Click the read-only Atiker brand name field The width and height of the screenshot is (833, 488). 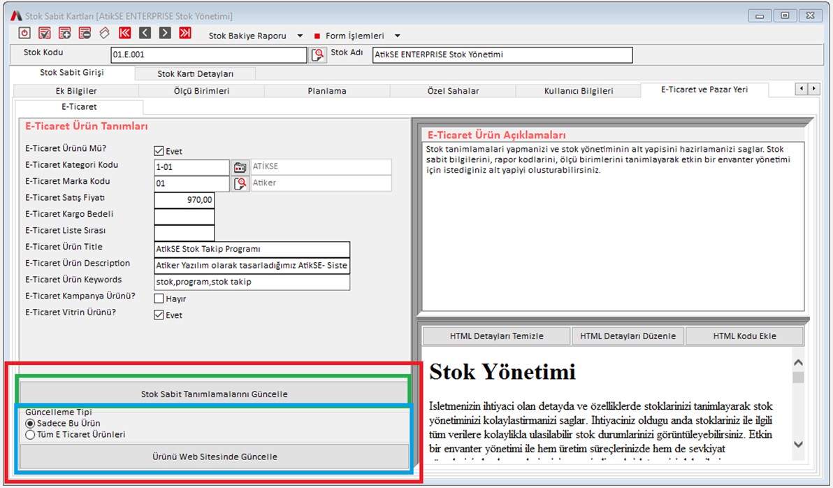tap(321, 183)
